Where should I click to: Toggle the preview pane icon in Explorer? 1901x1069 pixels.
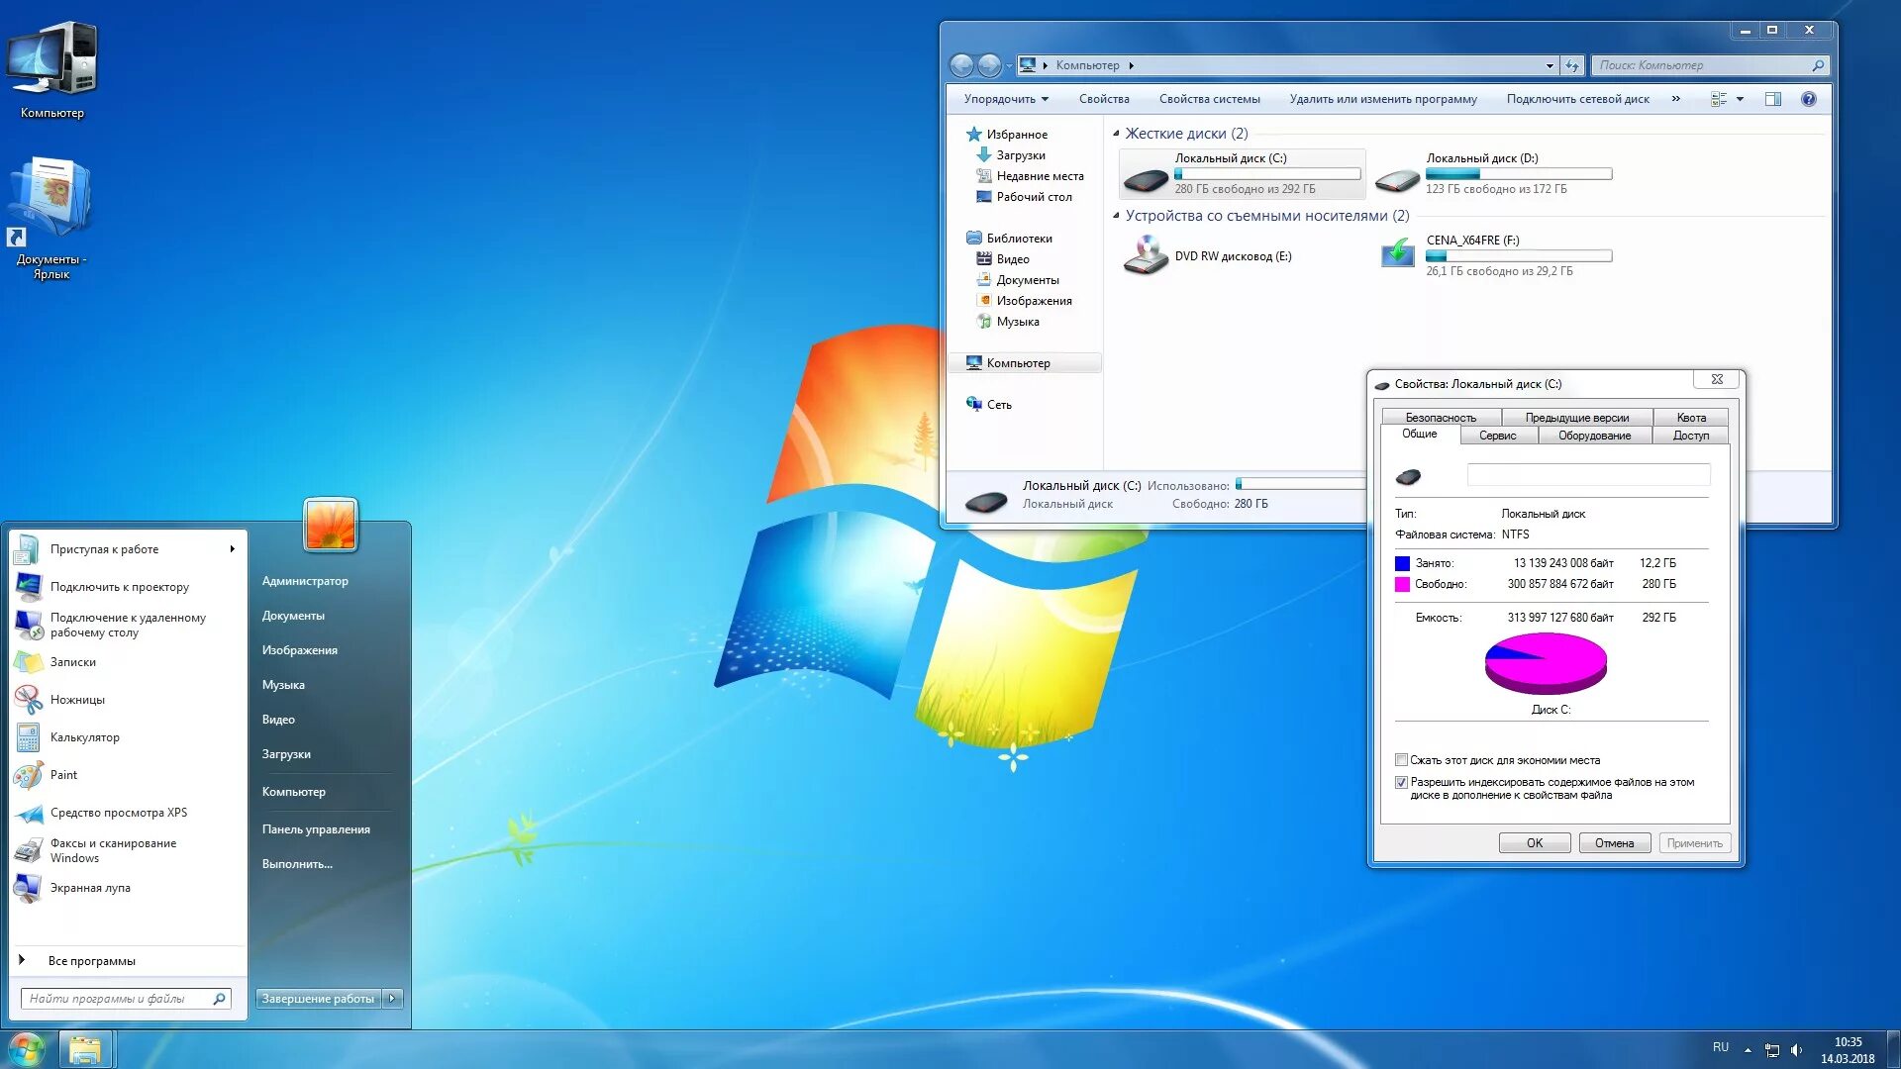[x=1772, y=99]
